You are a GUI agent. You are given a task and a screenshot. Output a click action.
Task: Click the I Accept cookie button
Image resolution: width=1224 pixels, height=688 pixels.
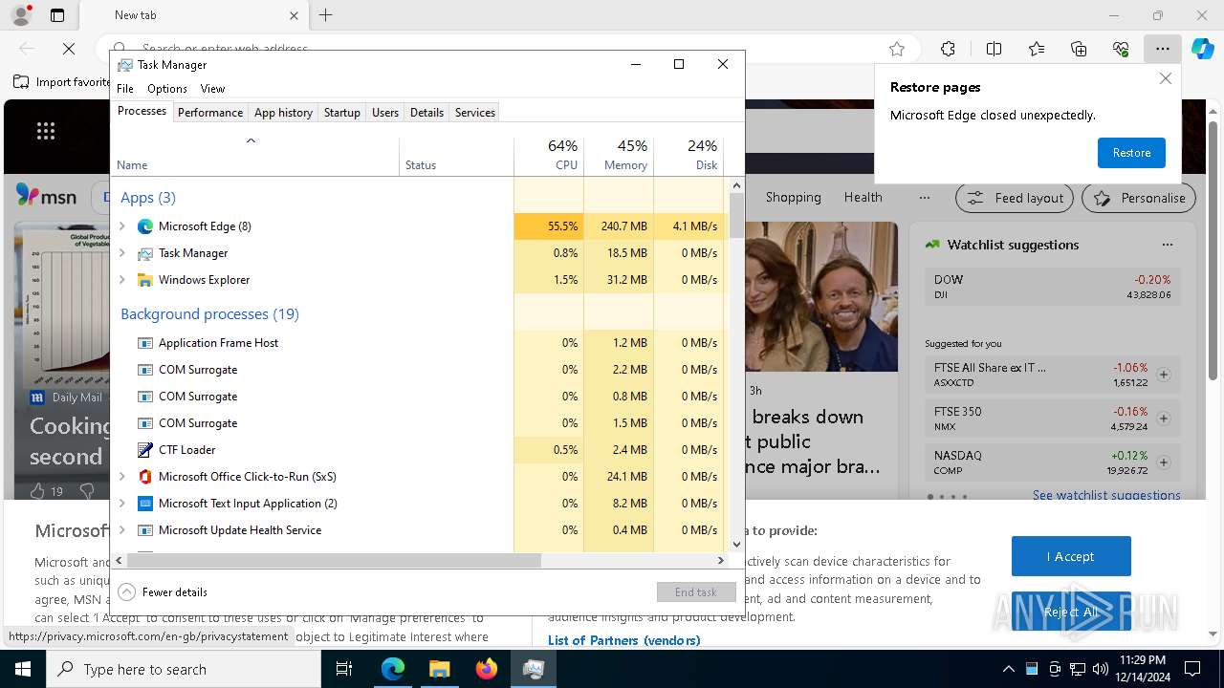tap(1071, 556)
